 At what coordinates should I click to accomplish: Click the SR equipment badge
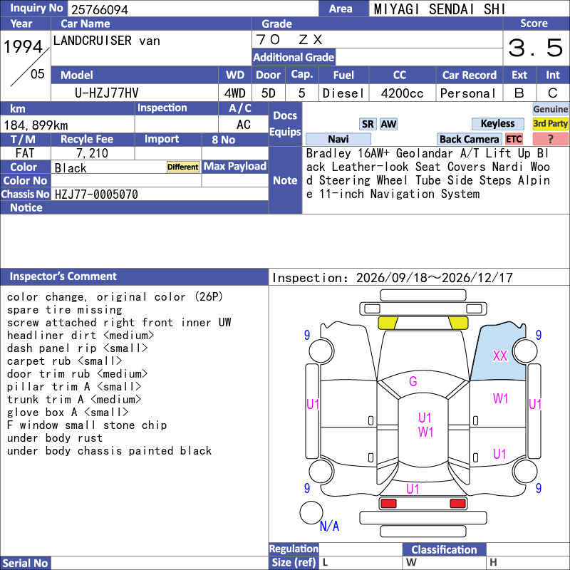(368, 124)
